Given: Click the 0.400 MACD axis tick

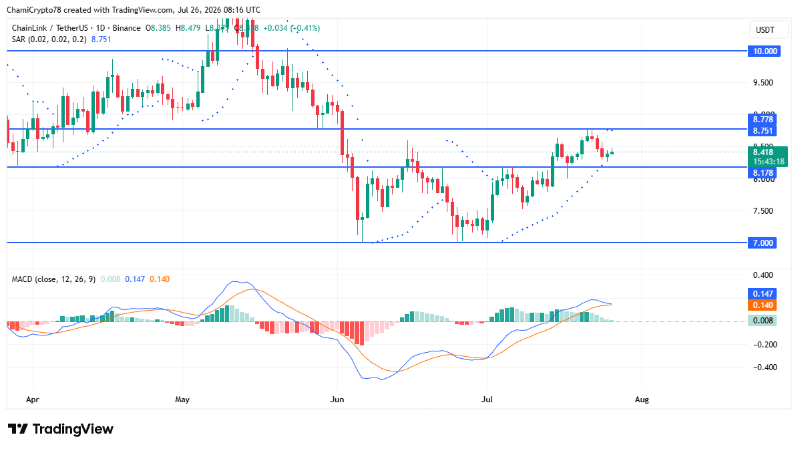Looking at the screenshot, I should [x=763, y=275].
